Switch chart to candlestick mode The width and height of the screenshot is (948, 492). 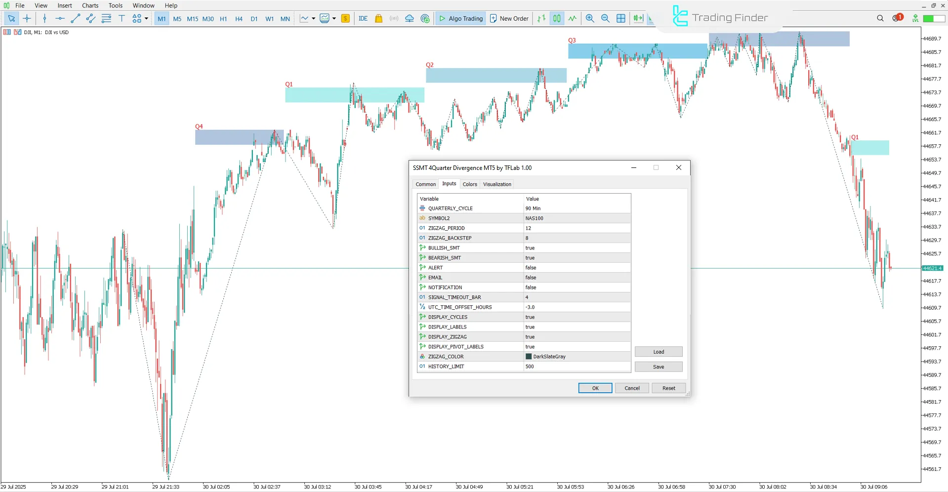556,18
